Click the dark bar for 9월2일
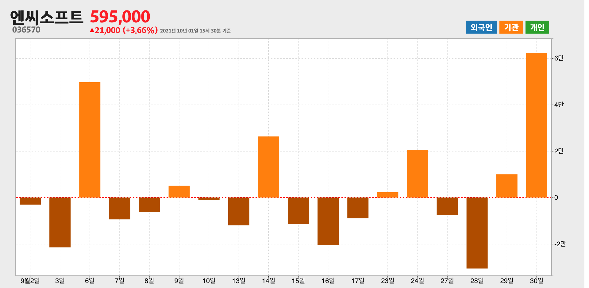589x288 pixels. coord(30,201)
